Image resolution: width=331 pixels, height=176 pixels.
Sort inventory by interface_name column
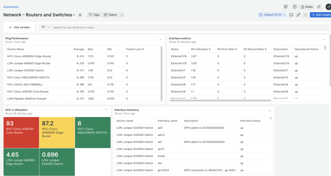tap(167, 121)
